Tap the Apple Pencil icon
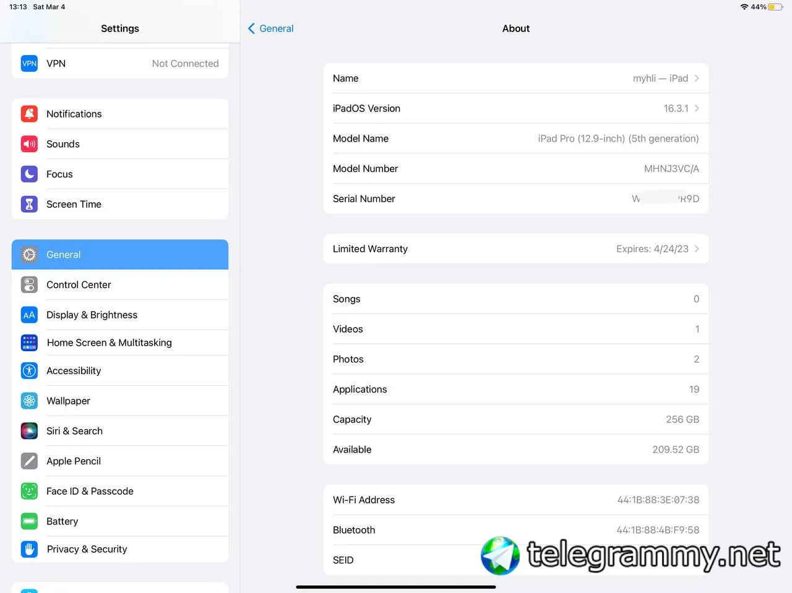792x593 pixels. (x=29, y=461)
